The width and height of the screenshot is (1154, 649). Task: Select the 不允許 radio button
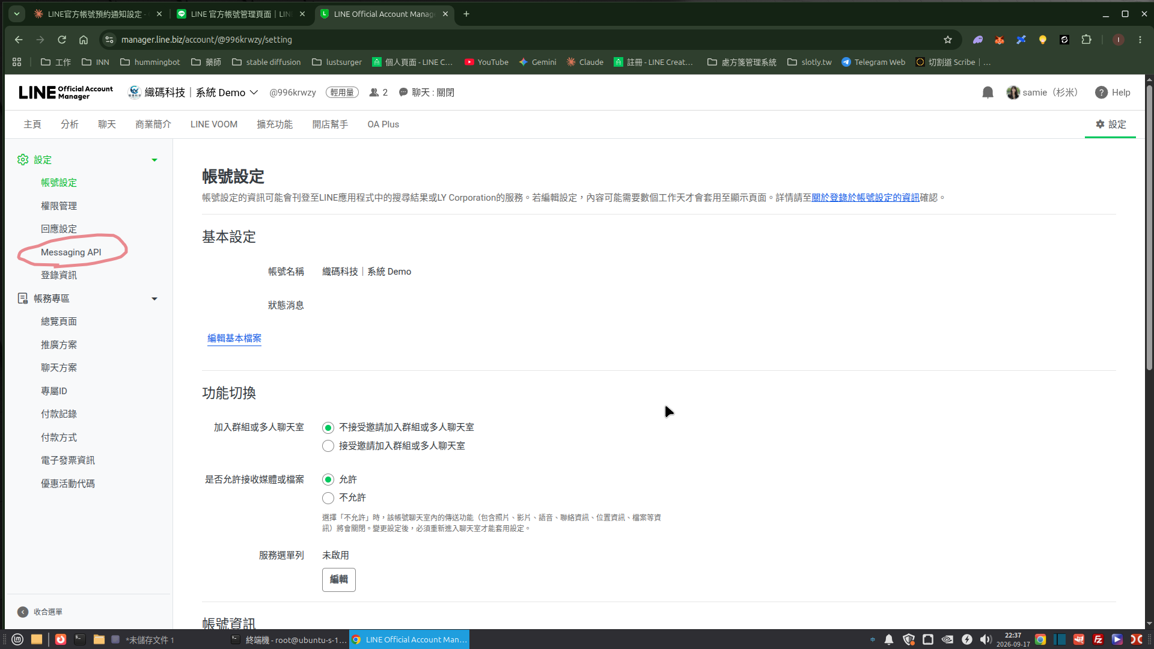pyautogui.click(x=328, y=498)
